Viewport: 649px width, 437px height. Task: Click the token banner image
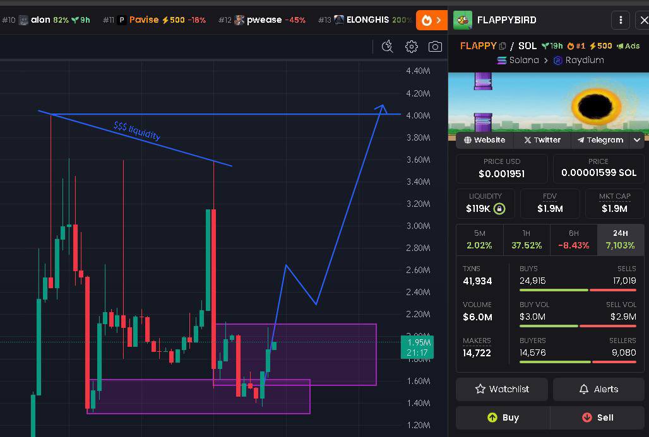[549, 102]
